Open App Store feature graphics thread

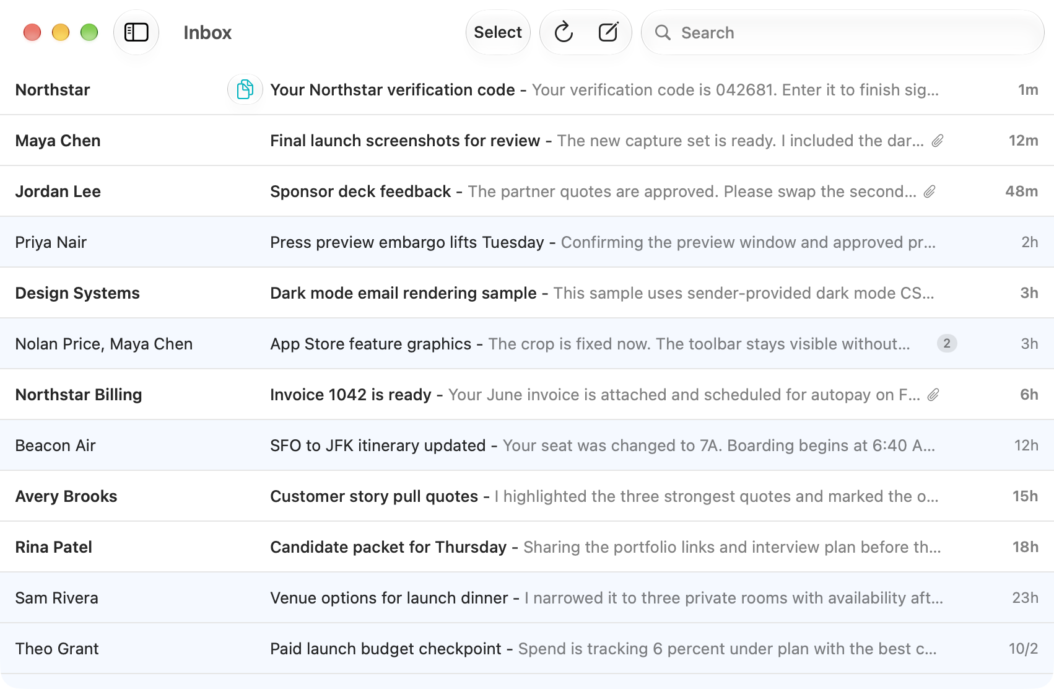[527, 344]
